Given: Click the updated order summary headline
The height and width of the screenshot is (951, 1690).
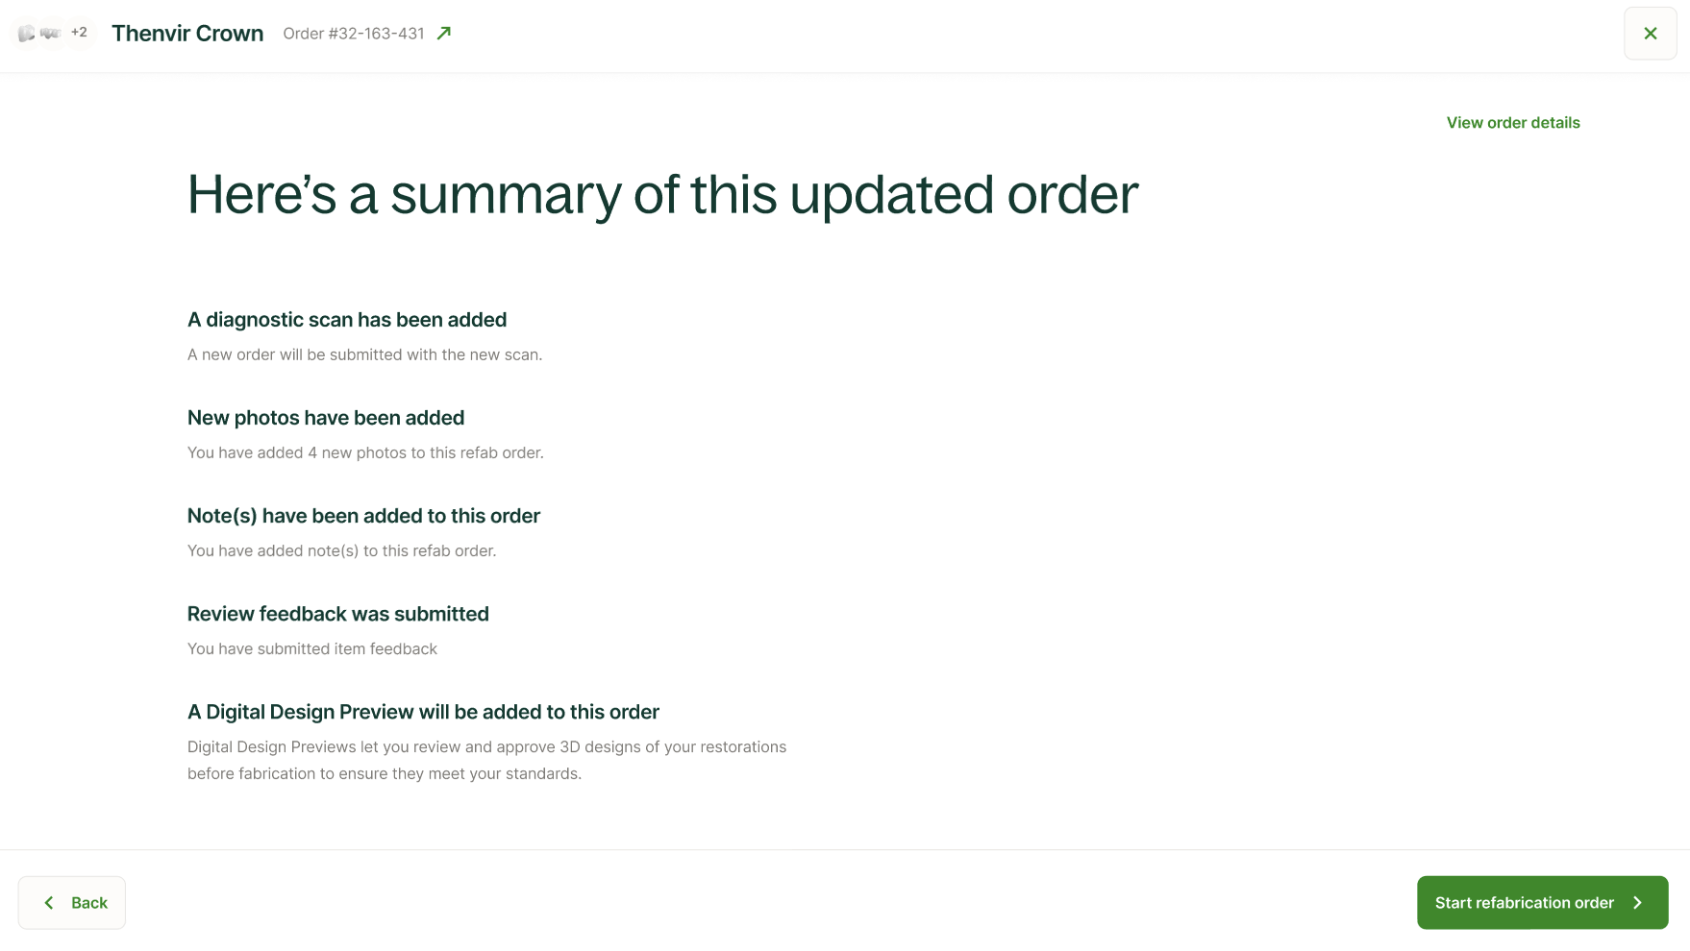Looking at the screenshot, I should pos(662,195).
